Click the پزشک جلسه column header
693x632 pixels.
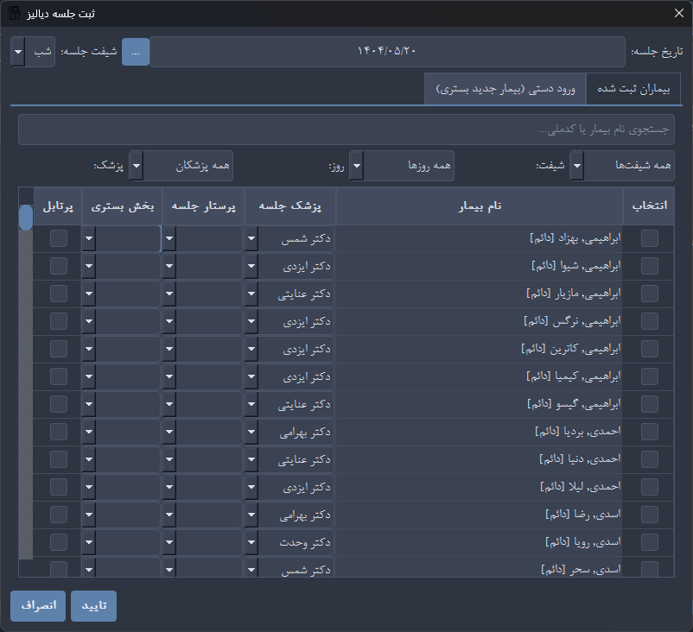click(290, 206)
